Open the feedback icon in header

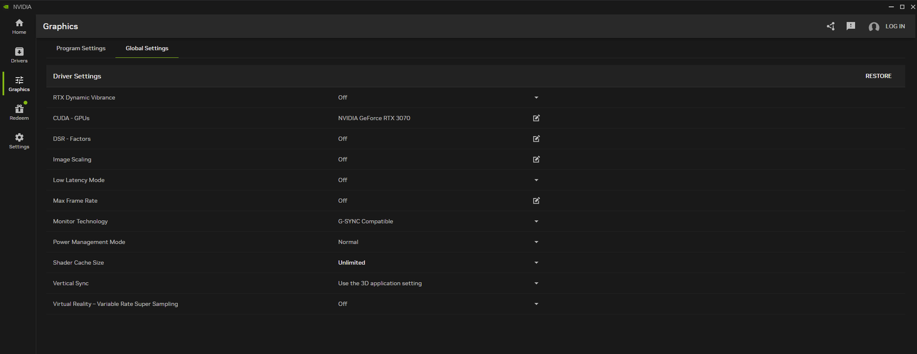tap(850, 26)
